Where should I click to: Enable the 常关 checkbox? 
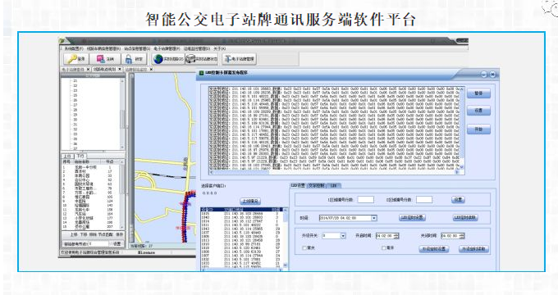pos(304,247)
